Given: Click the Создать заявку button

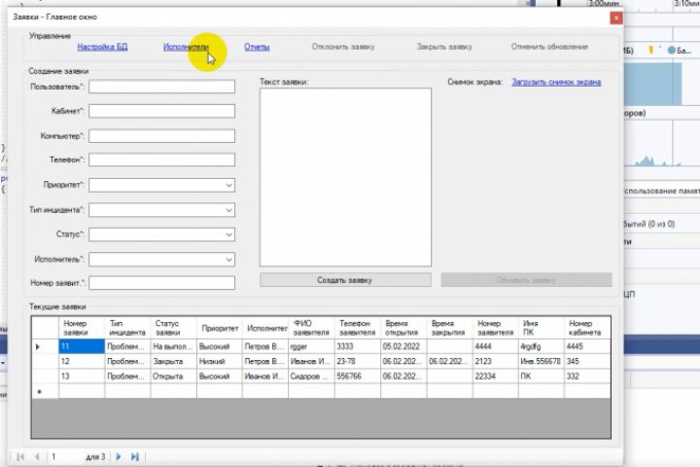Looking at the screenshot, I should click(x=345, y=280).
